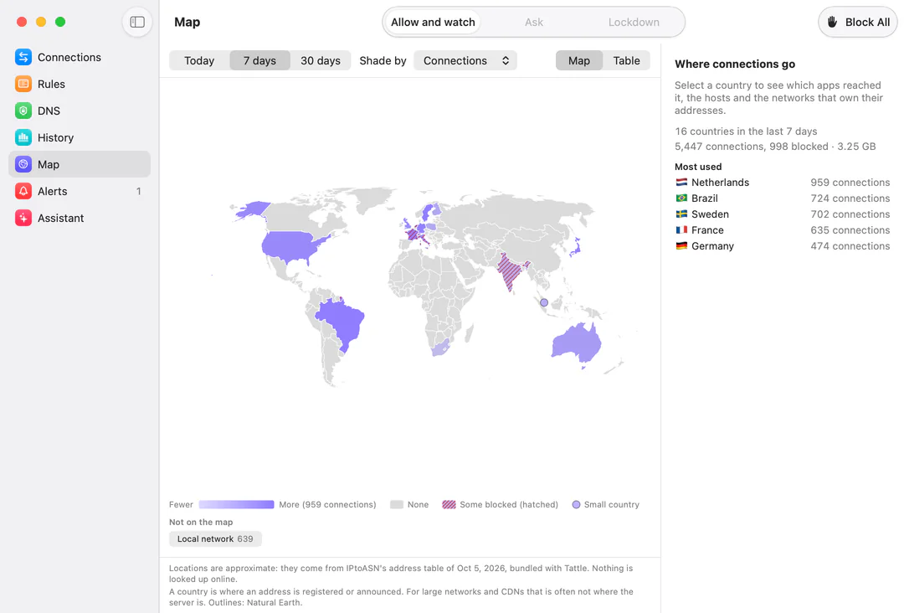This screenshot has width=904, height=613.
Task: Switch mode to Ask
Action: click(x=534, y=22)
